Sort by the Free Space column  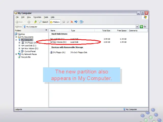[119, 30]
